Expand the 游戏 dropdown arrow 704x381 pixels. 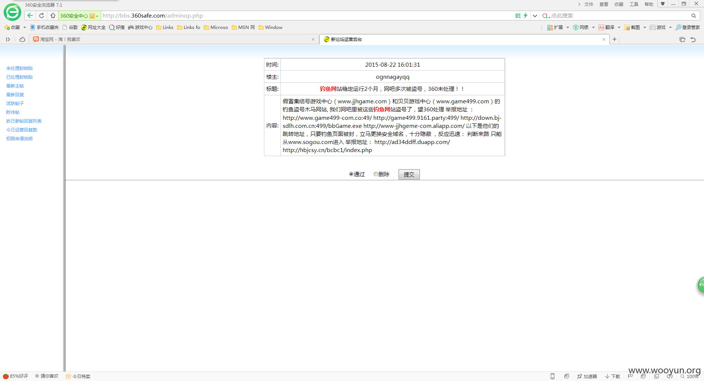click(x=670, y=27)
